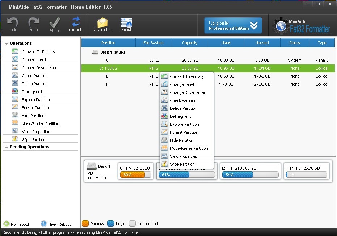Click the D: partition 54% usage bar

(x=186, y=175)
